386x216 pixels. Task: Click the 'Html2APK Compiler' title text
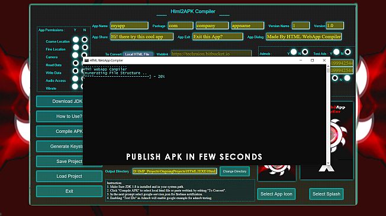point(193,11)
